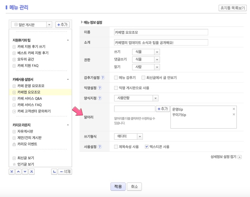Select 꾸미기tip in the prefix list

[179, 115]
